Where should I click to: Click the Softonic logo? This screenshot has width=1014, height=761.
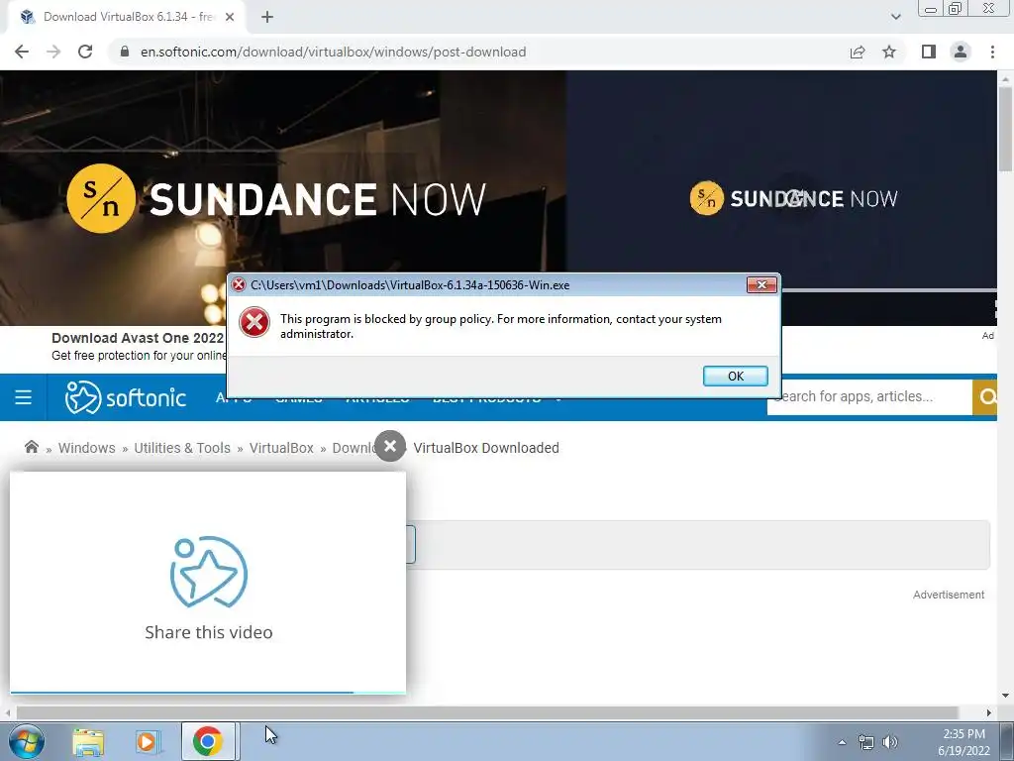pos(126,396)
